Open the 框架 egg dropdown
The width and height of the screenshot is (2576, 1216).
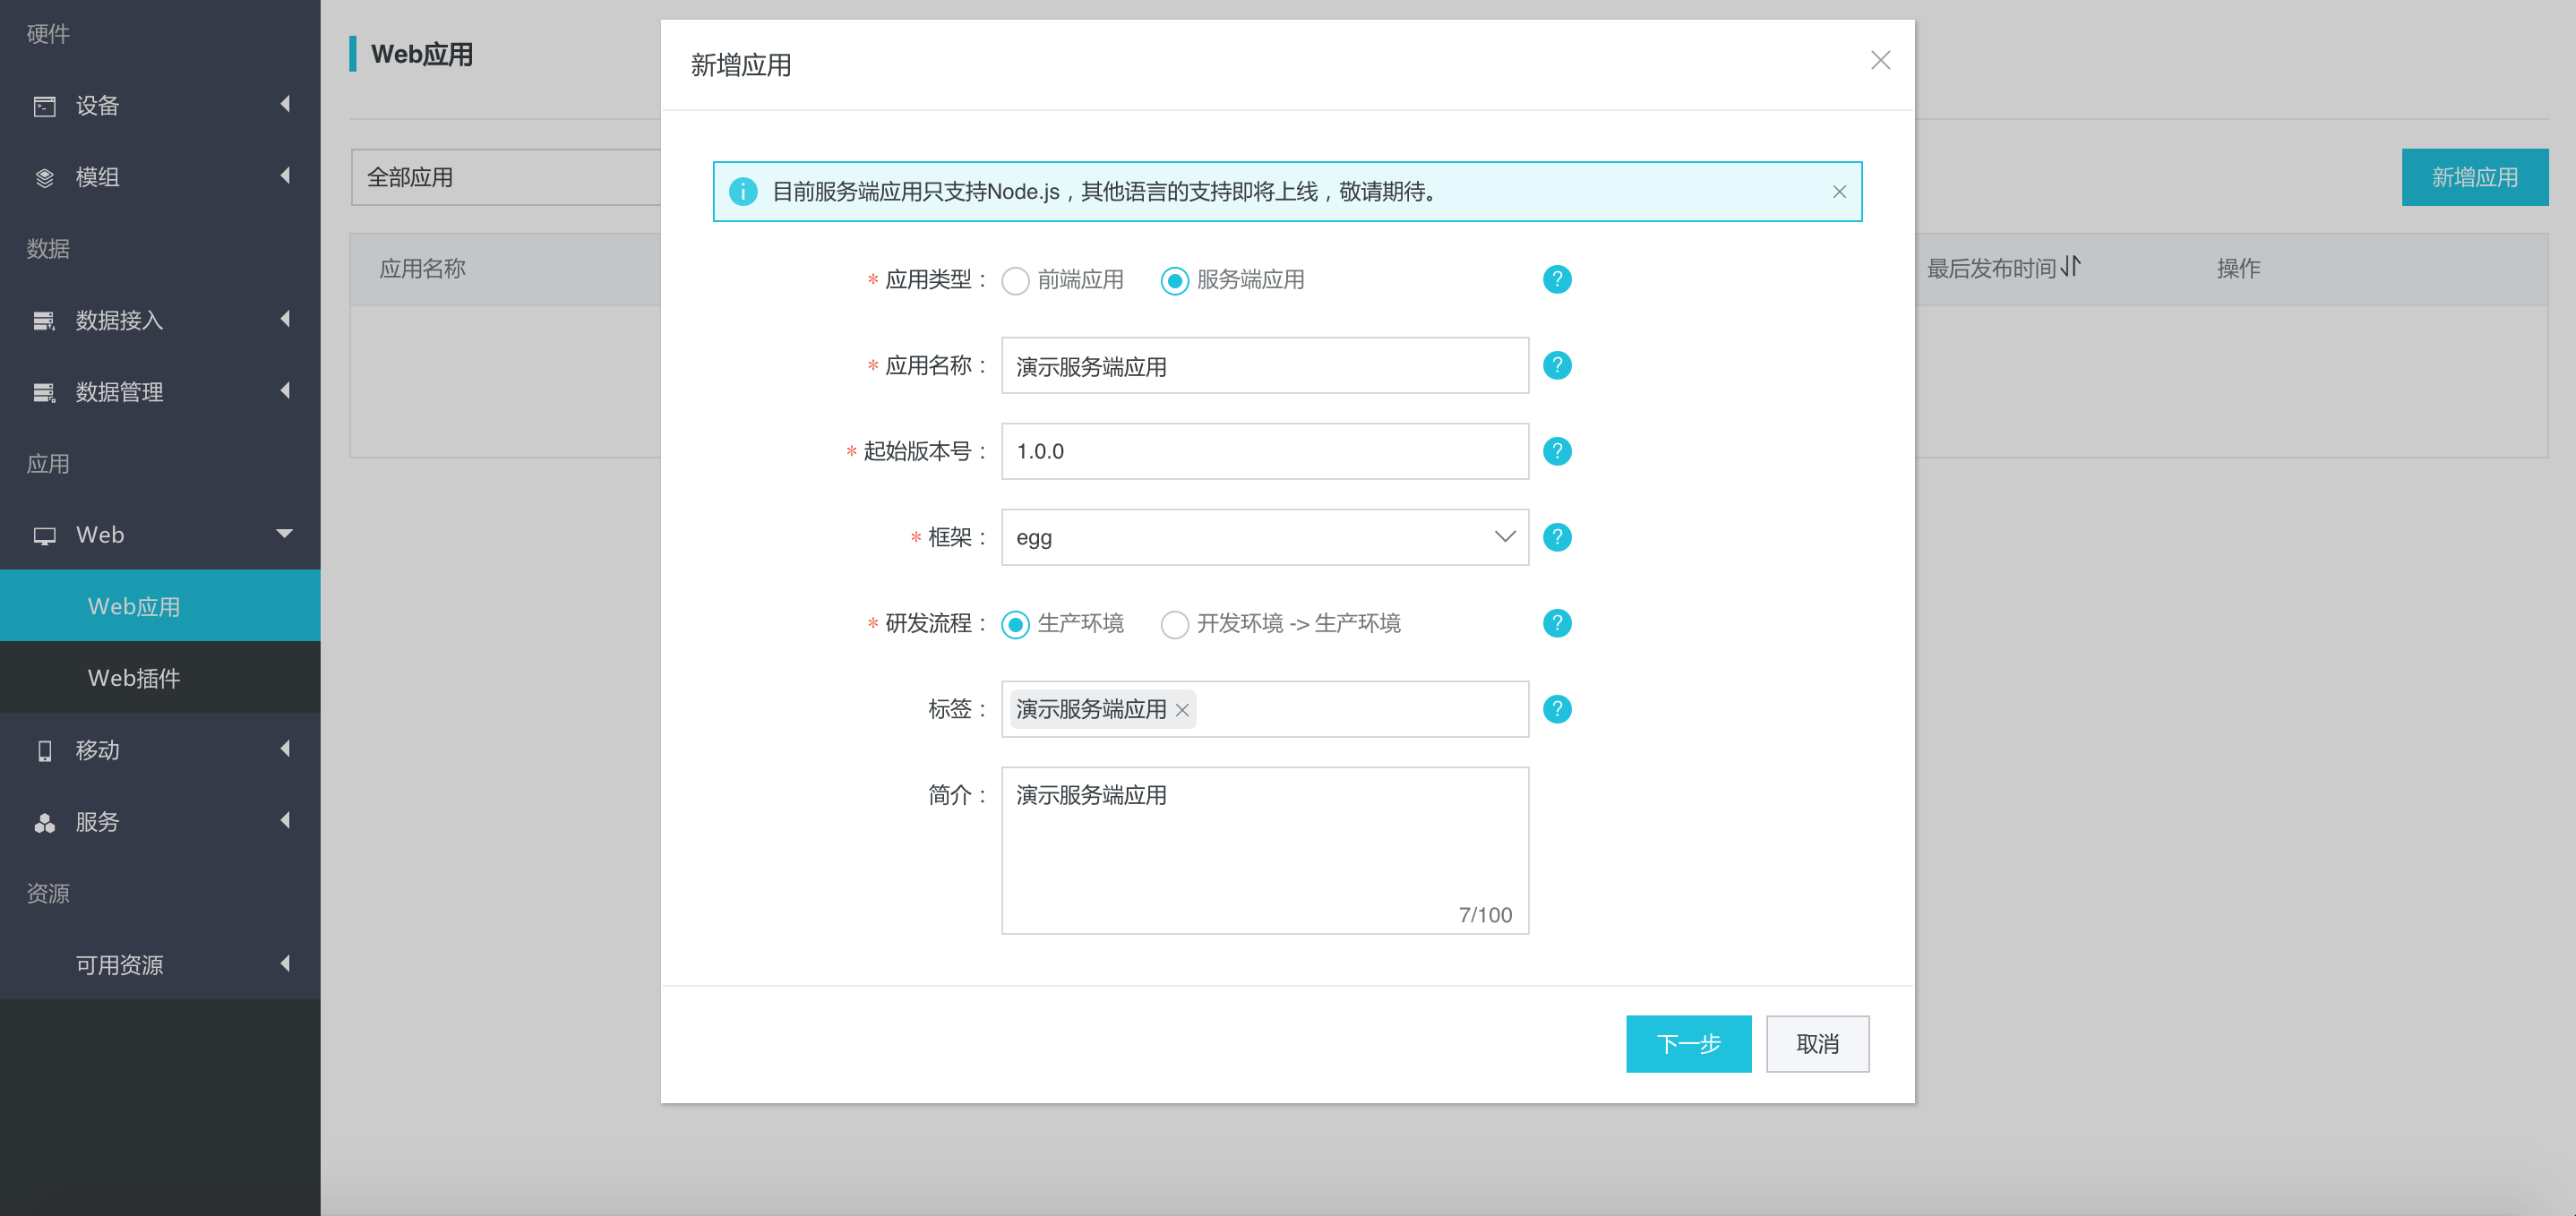click(1264, 537)
